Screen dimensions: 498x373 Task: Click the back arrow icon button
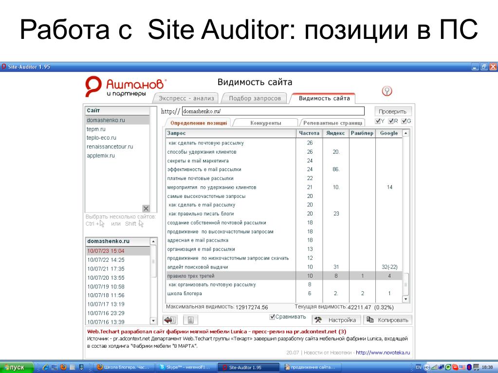click(170, 320)
